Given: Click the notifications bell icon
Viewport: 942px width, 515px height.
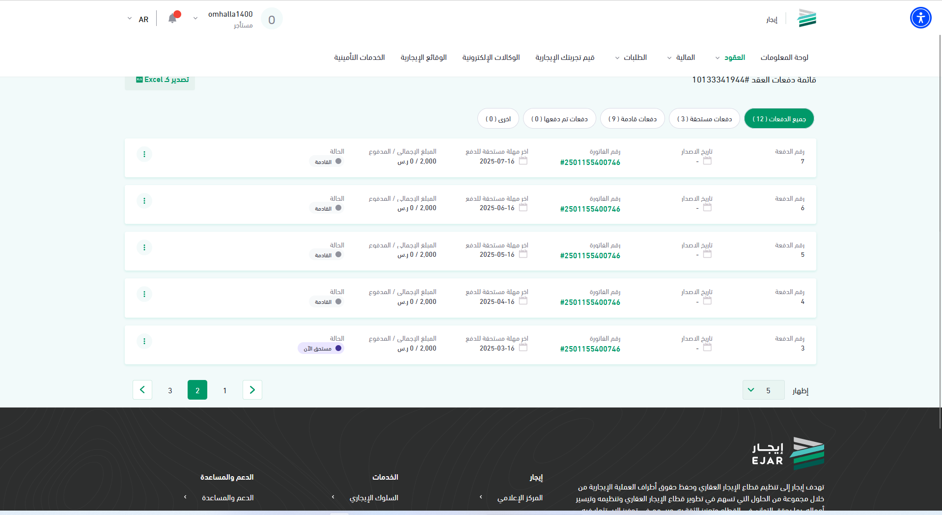Looking at the screenshot, I should click(172, 19).
